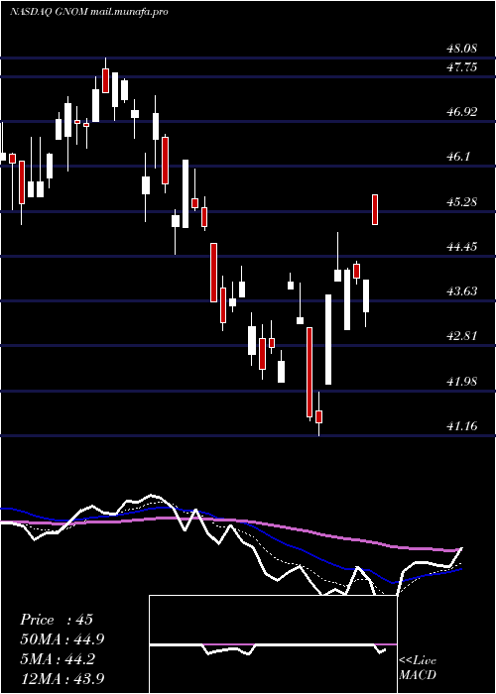
Task: Select the 41.16 price level label
Action: (x=462, y=426)
